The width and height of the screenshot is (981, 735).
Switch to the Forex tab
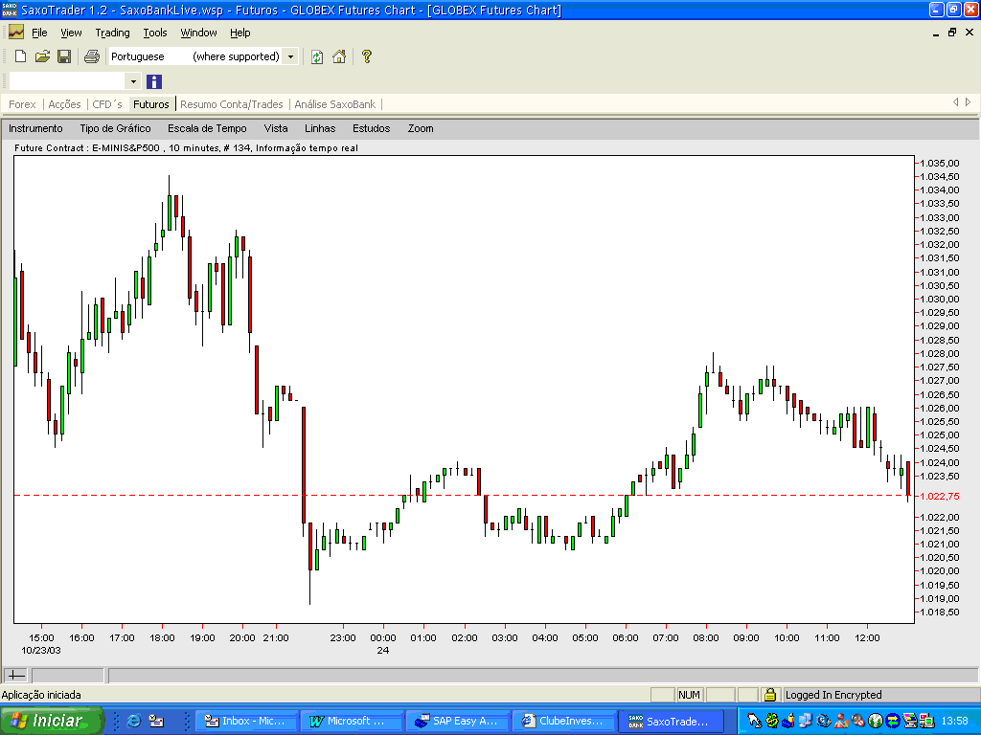click(x=23, y=104)
